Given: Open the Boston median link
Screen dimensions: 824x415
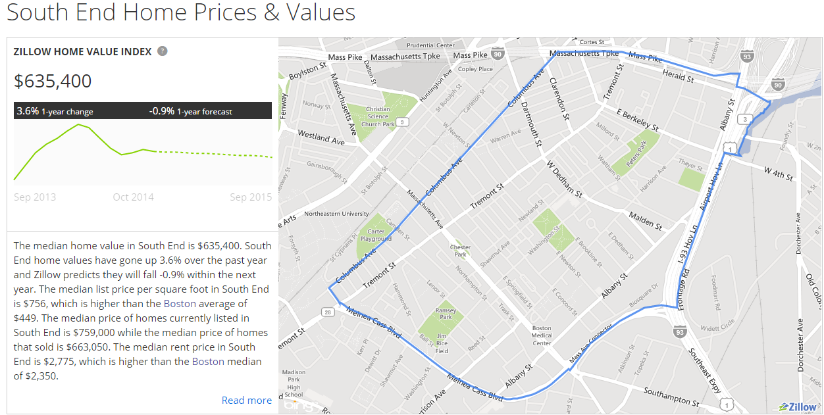Looking at the screenshot, I should (x=208, y=361).
